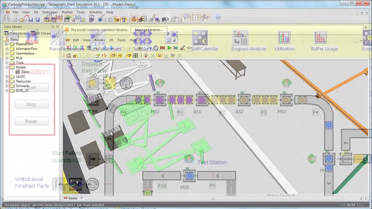Fast forward simulation with the blue icon
The height and width of the screenshot is (209, 372).
point(176,48)
